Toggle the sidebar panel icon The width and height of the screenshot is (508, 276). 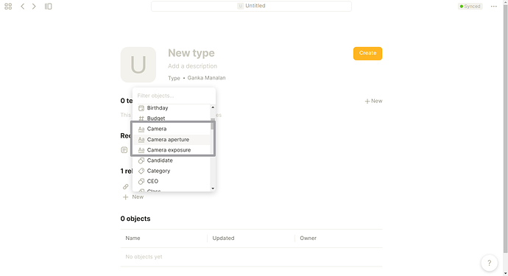49,7
